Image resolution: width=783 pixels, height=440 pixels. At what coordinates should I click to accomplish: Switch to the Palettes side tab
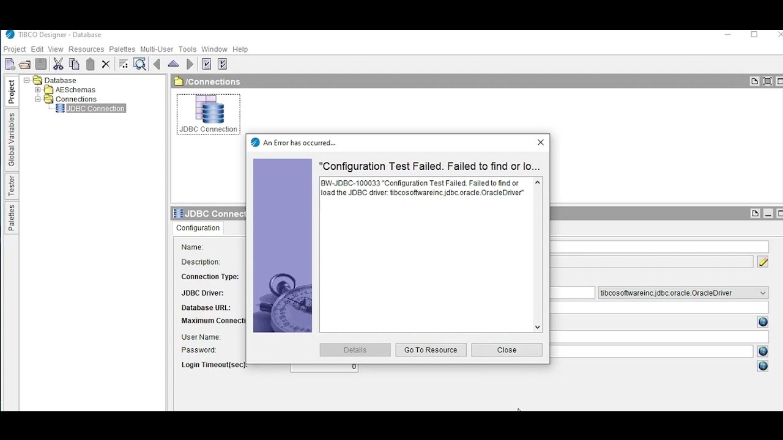11,218
